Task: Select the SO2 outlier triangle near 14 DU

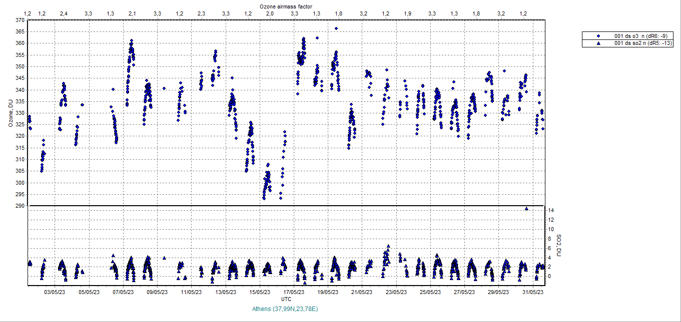Action: click(x=526, y=208)
